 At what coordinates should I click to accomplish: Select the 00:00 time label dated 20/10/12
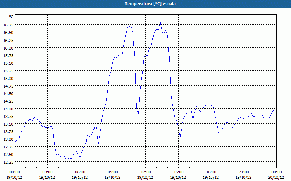tap(276, 172)
